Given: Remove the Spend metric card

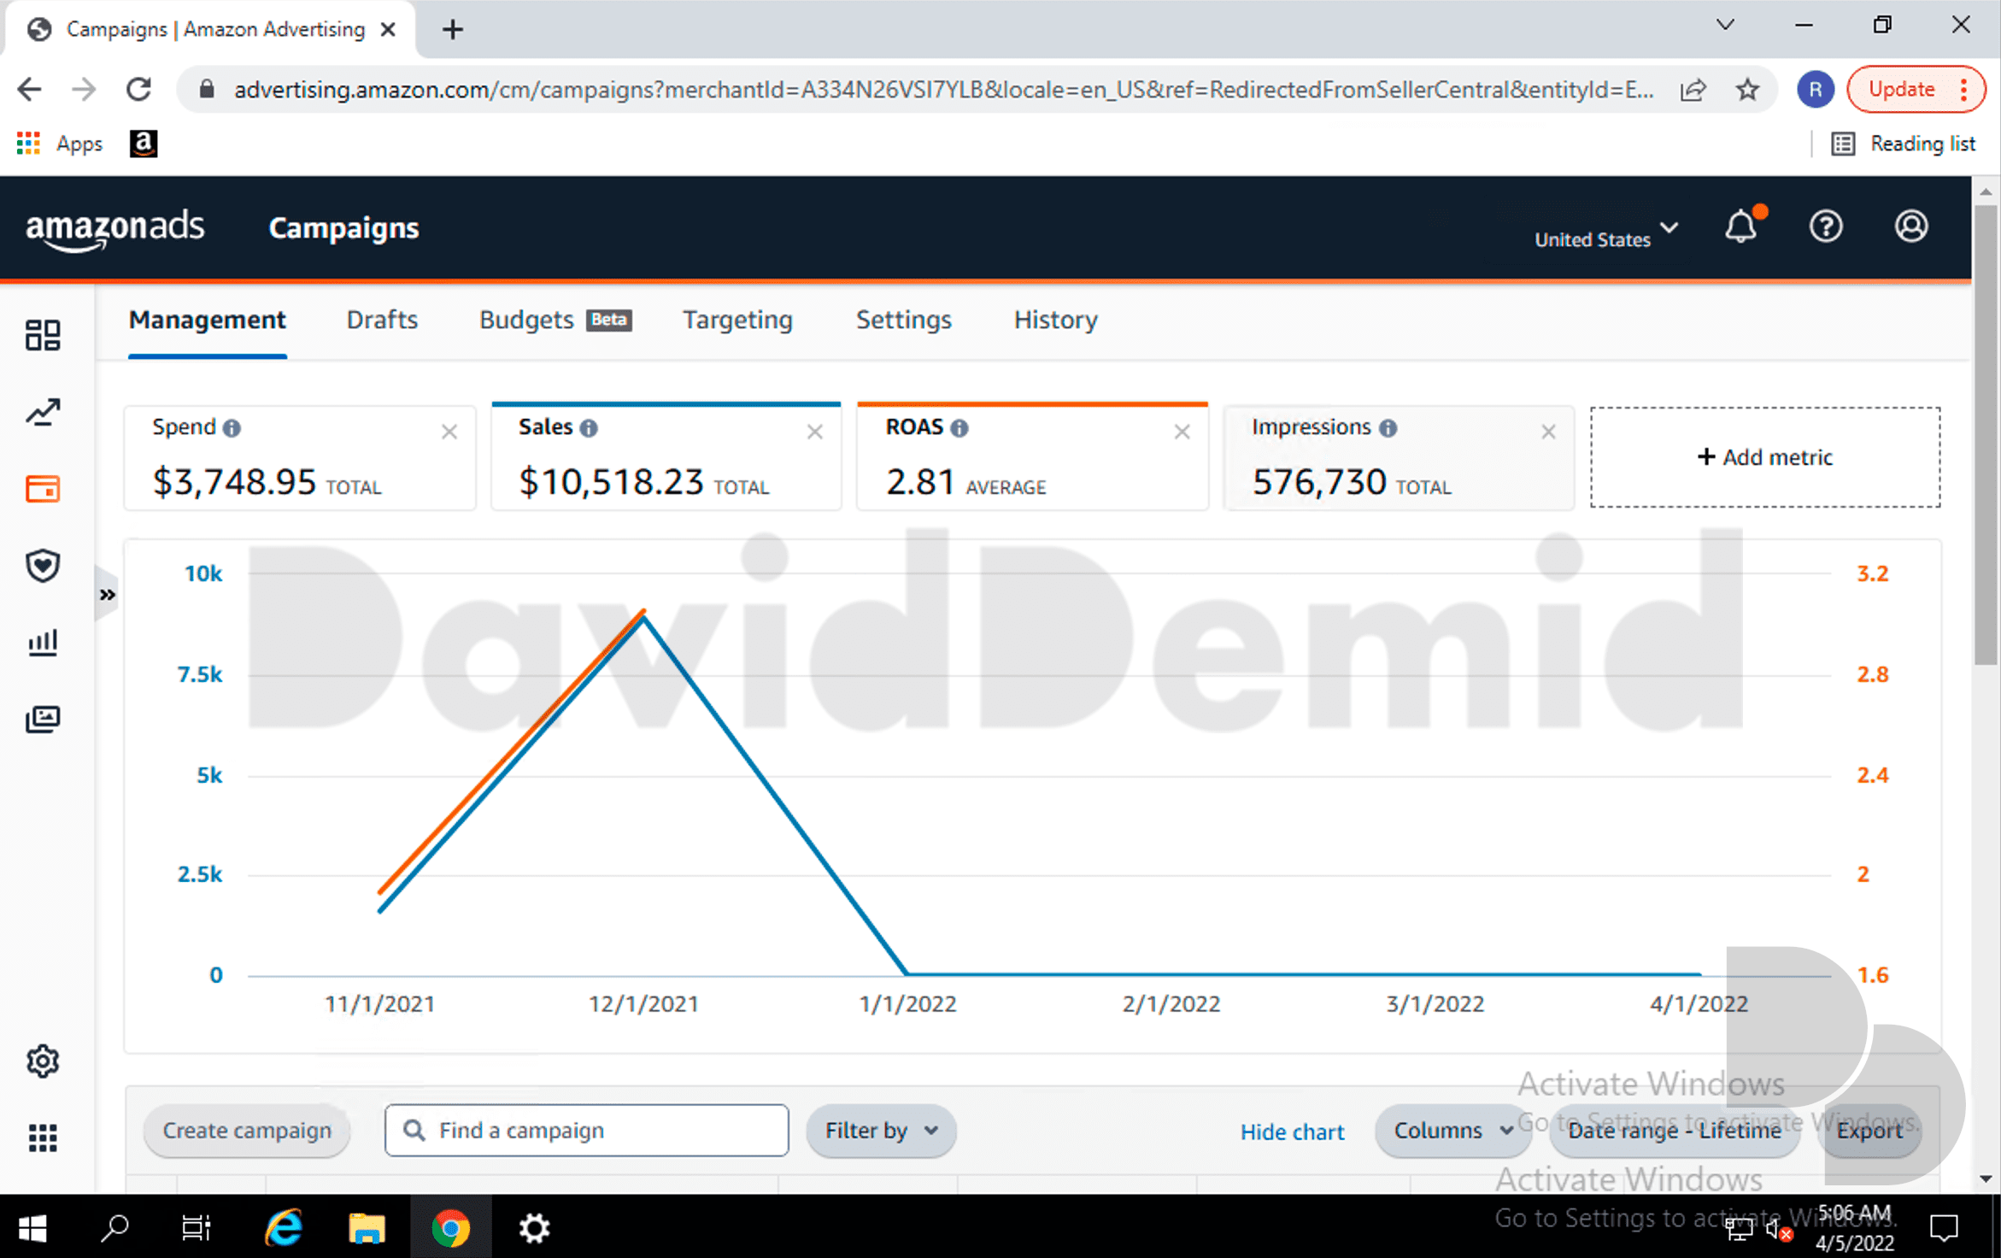Looking at the screenshot, I should pyautogui.click(x=449, y=432).
